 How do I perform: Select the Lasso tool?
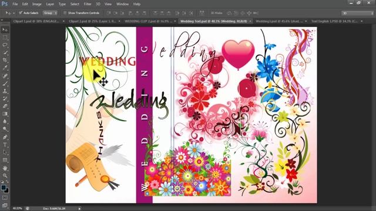click(5, 45)
